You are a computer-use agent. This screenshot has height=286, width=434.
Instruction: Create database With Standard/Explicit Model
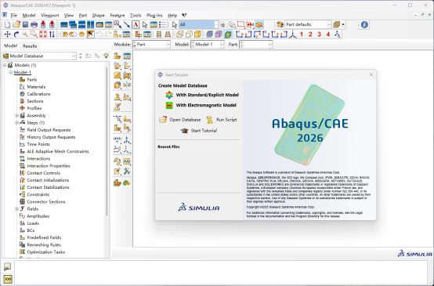tap(202, 95)
